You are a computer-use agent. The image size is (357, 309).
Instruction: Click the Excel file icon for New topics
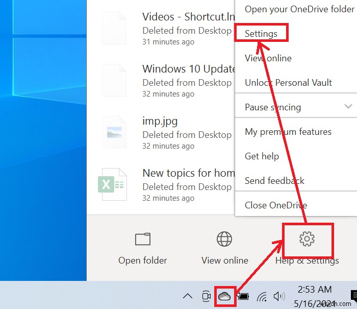[x=113, y=184]
